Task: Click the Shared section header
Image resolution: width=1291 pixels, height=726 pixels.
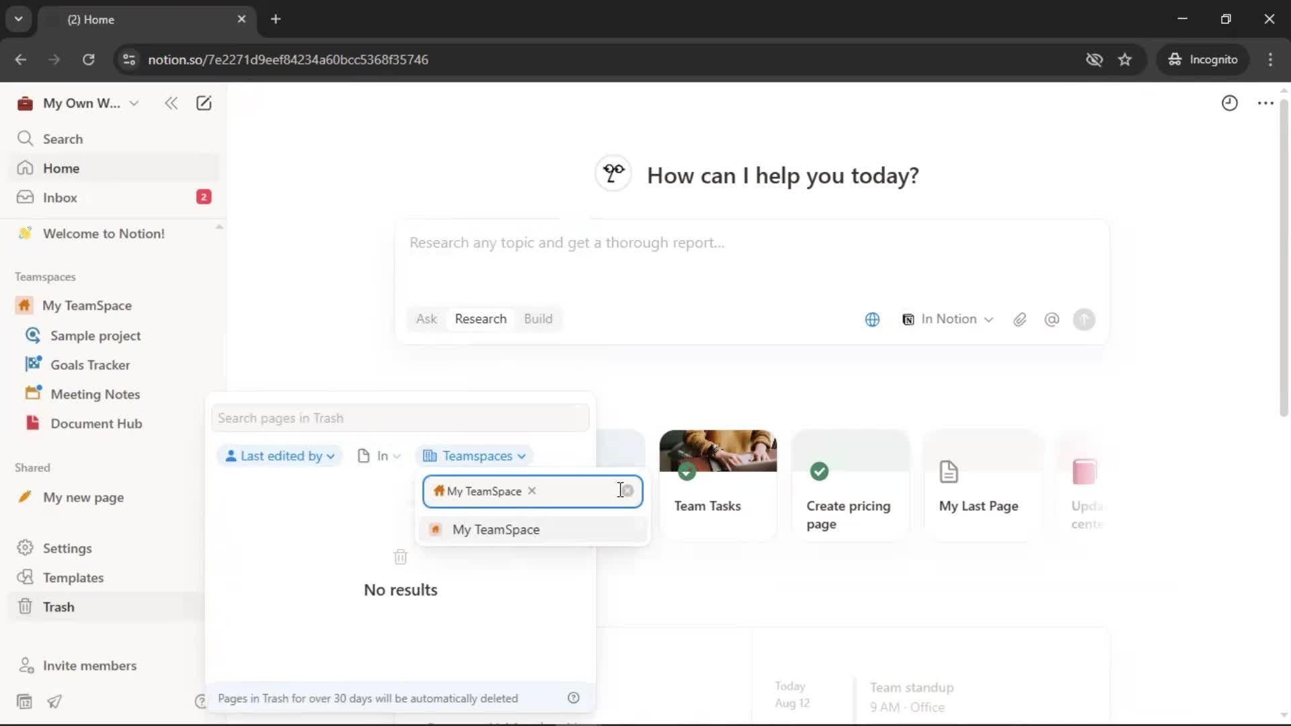Action: click(32, 468)
